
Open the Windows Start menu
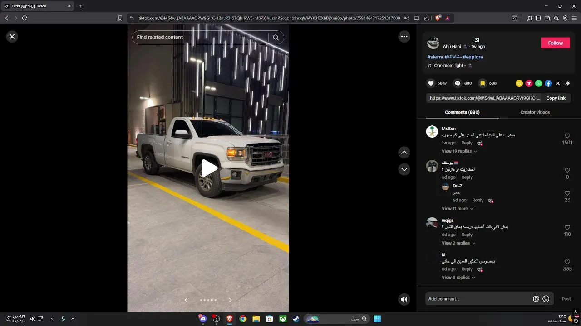[x=377, y=319]
